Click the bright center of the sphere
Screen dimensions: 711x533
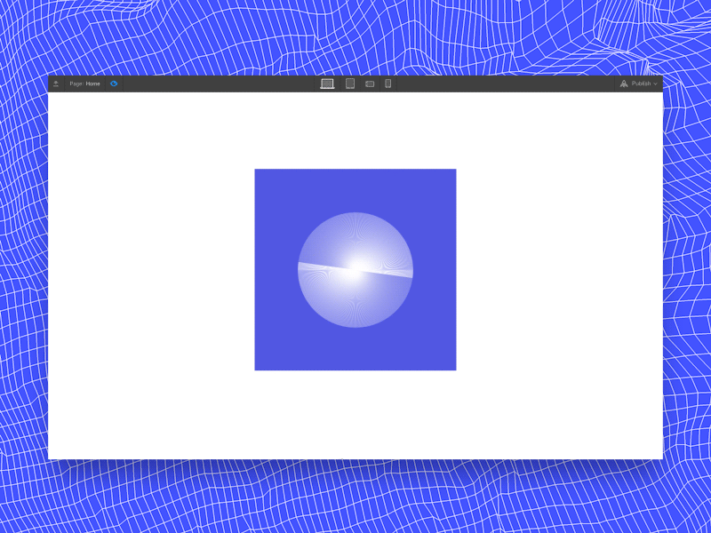(x=358, y=265)
